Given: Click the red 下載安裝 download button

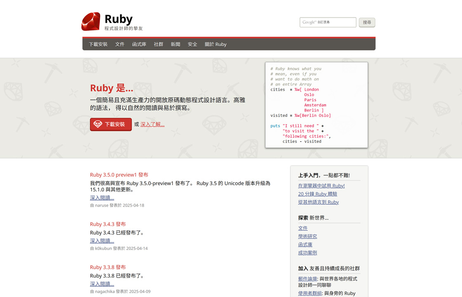Looking at the screenshot, I should [111, 124].
